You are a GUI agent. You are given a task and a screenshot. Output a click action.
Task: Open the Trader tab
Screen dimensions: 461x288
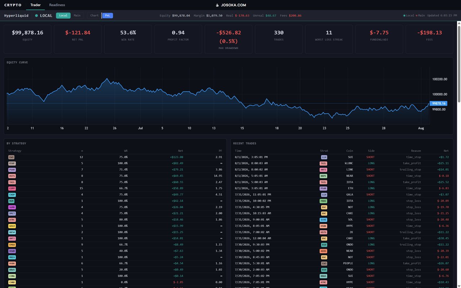pyautogui.click(x=36, y=5)
